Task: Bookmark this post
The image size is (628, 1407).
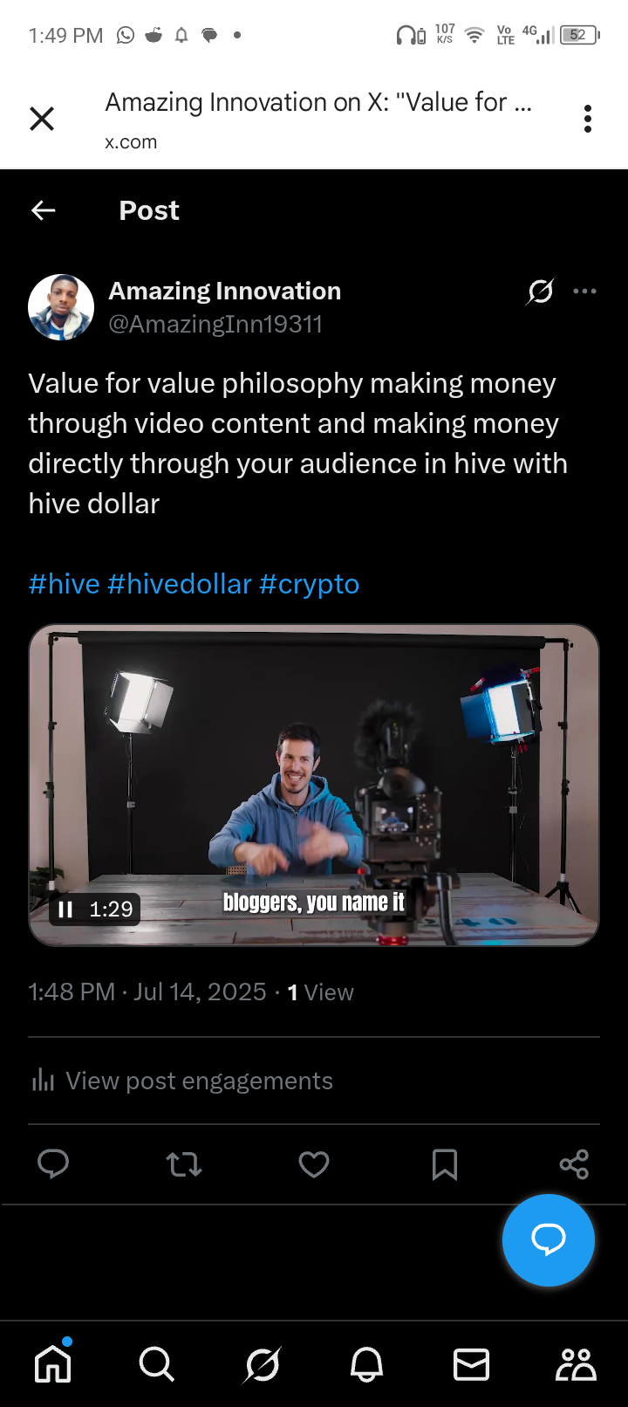Action: [x=445, y=1164]
